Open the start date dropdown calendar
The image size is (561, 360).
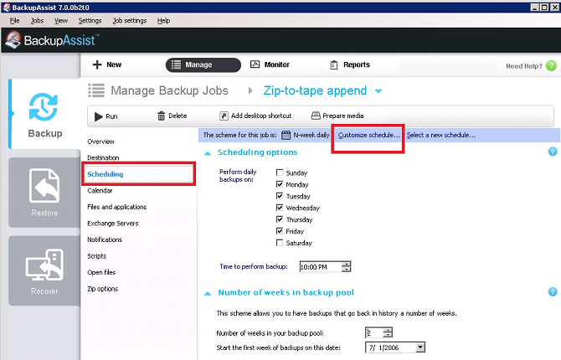coord(420,347)
